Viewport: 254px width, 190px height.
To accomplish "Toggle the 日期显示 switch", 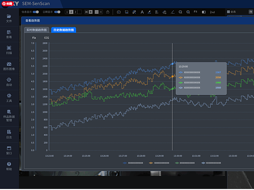I will coord(57,12).
